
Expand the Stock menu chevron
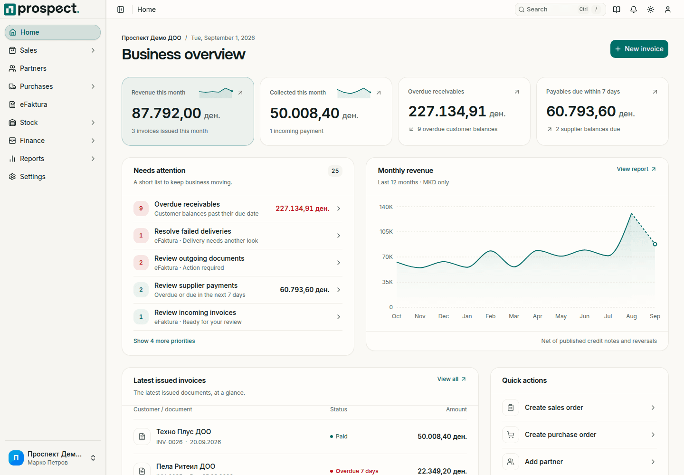pos(93,123)
